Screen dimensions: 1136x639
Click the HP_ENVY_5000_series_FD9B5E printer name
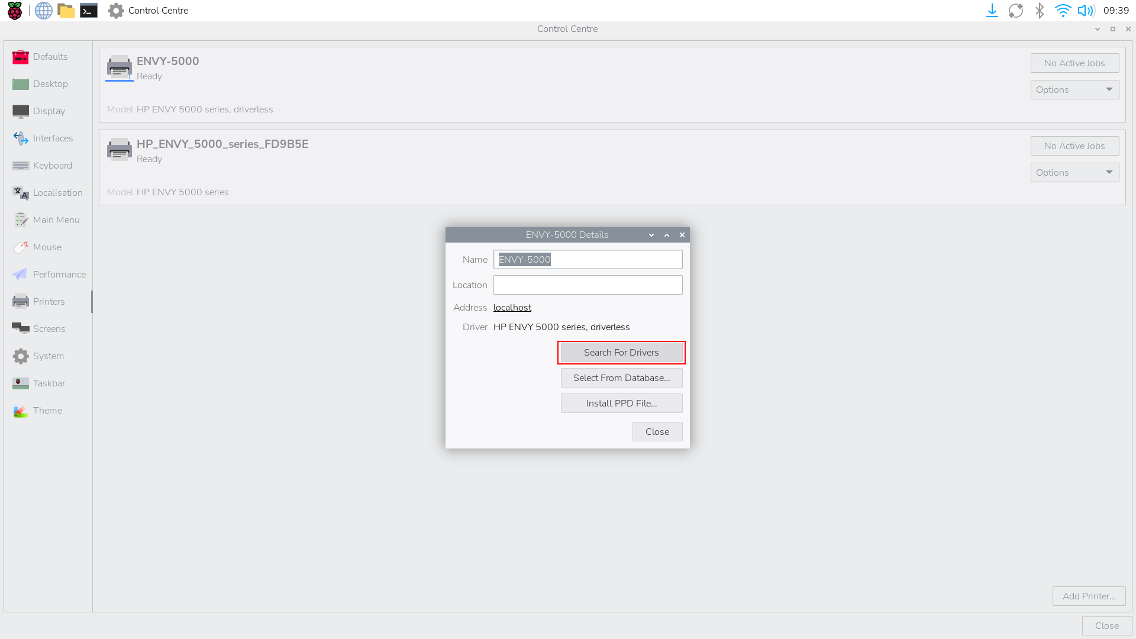click(222, 144)
